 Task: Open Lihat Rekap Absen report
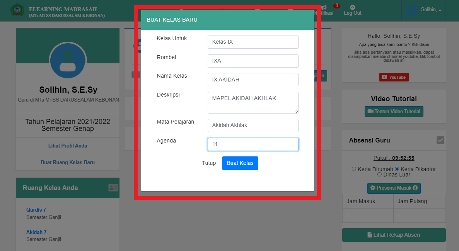(394, 235)
